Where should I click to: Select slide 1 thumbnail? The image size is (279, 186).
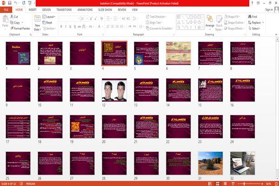[18, 53]
